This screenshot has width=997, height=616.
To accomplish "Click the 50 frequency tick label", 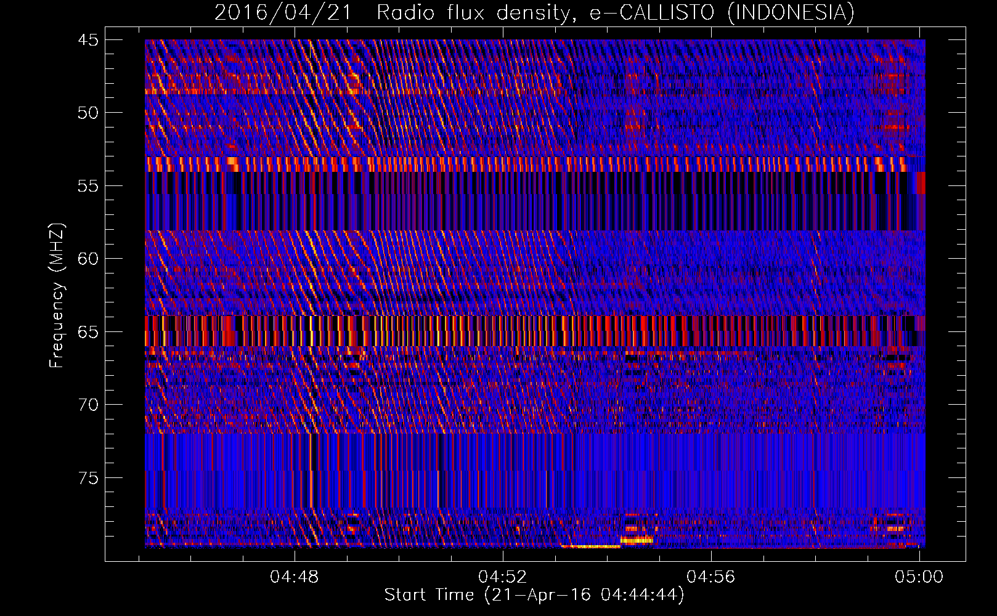I will [87, 113].
